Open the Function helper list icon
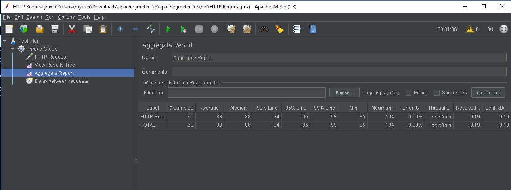The height and width of the screenshot is (190, 511). [297, 29]
